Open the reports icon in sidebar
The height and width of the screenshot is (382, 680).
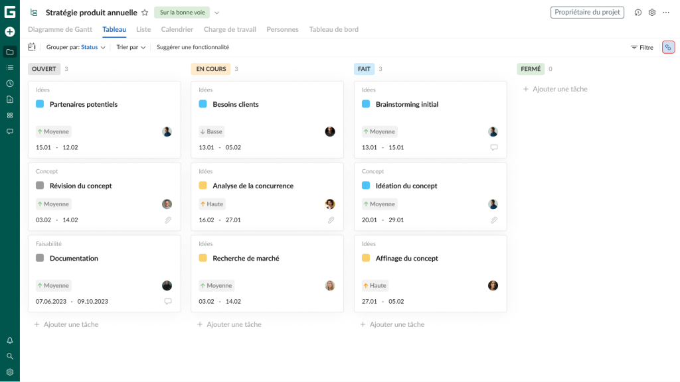pos(9,99)
